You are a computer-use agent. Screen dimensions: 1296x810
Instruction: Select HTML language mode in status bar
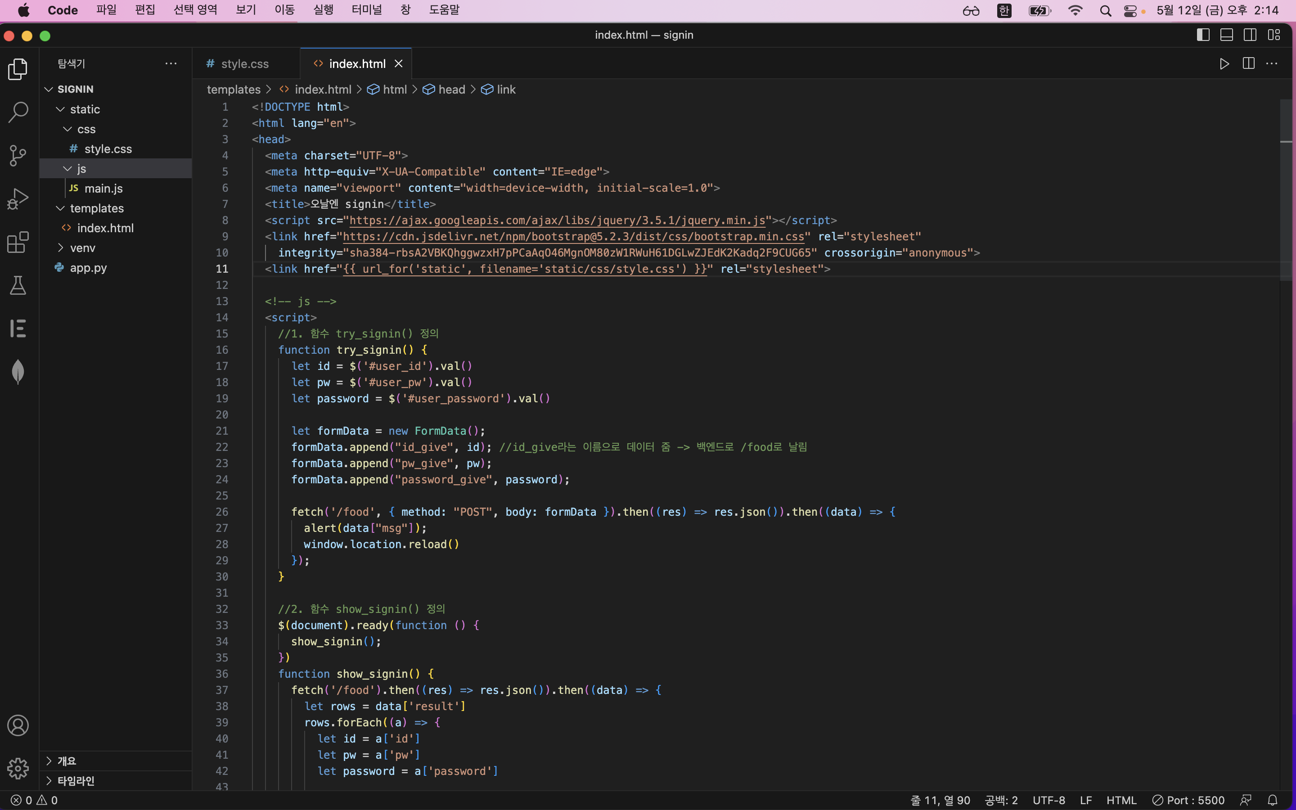pos(1121,801)
